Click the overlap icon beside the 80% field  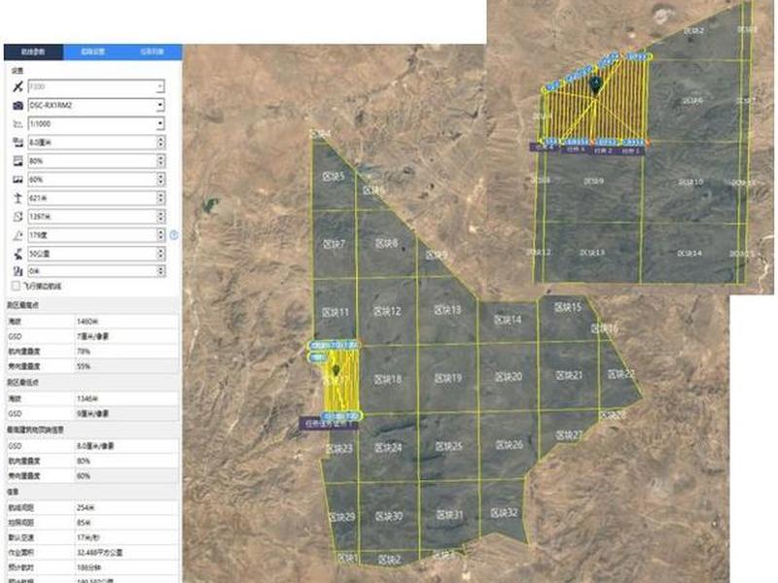pyautogui.click(x=18, y=161)
